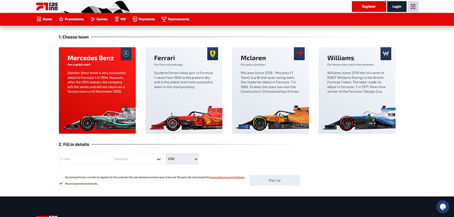The width and height of the screenshot is (454, 217).
Task: Open the USD currency dropdown
Action: [x=182, y=159]
